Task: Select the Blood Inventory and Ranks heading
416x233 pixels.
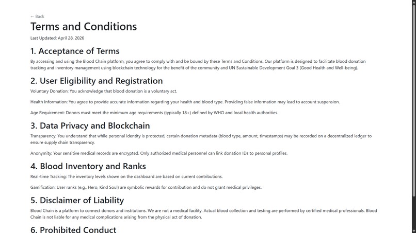Action: pyautogui.click(x=88, y=166)
